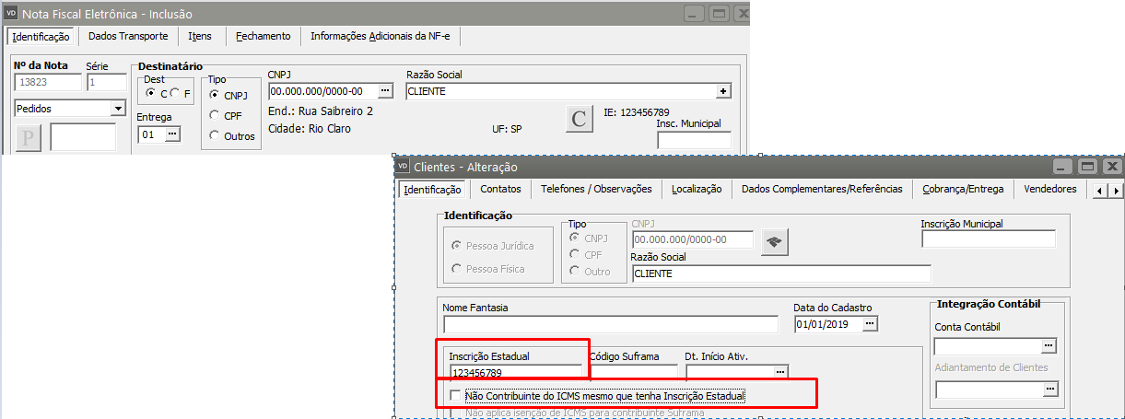
Task: Go to the Fechamento tab
Action: coord(263,36)
